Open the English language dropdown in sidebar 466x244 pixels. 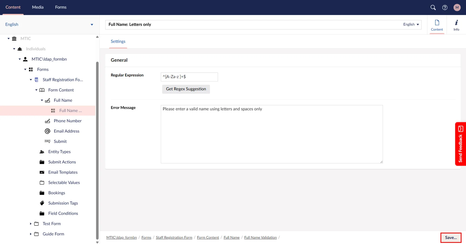point(92,25)
